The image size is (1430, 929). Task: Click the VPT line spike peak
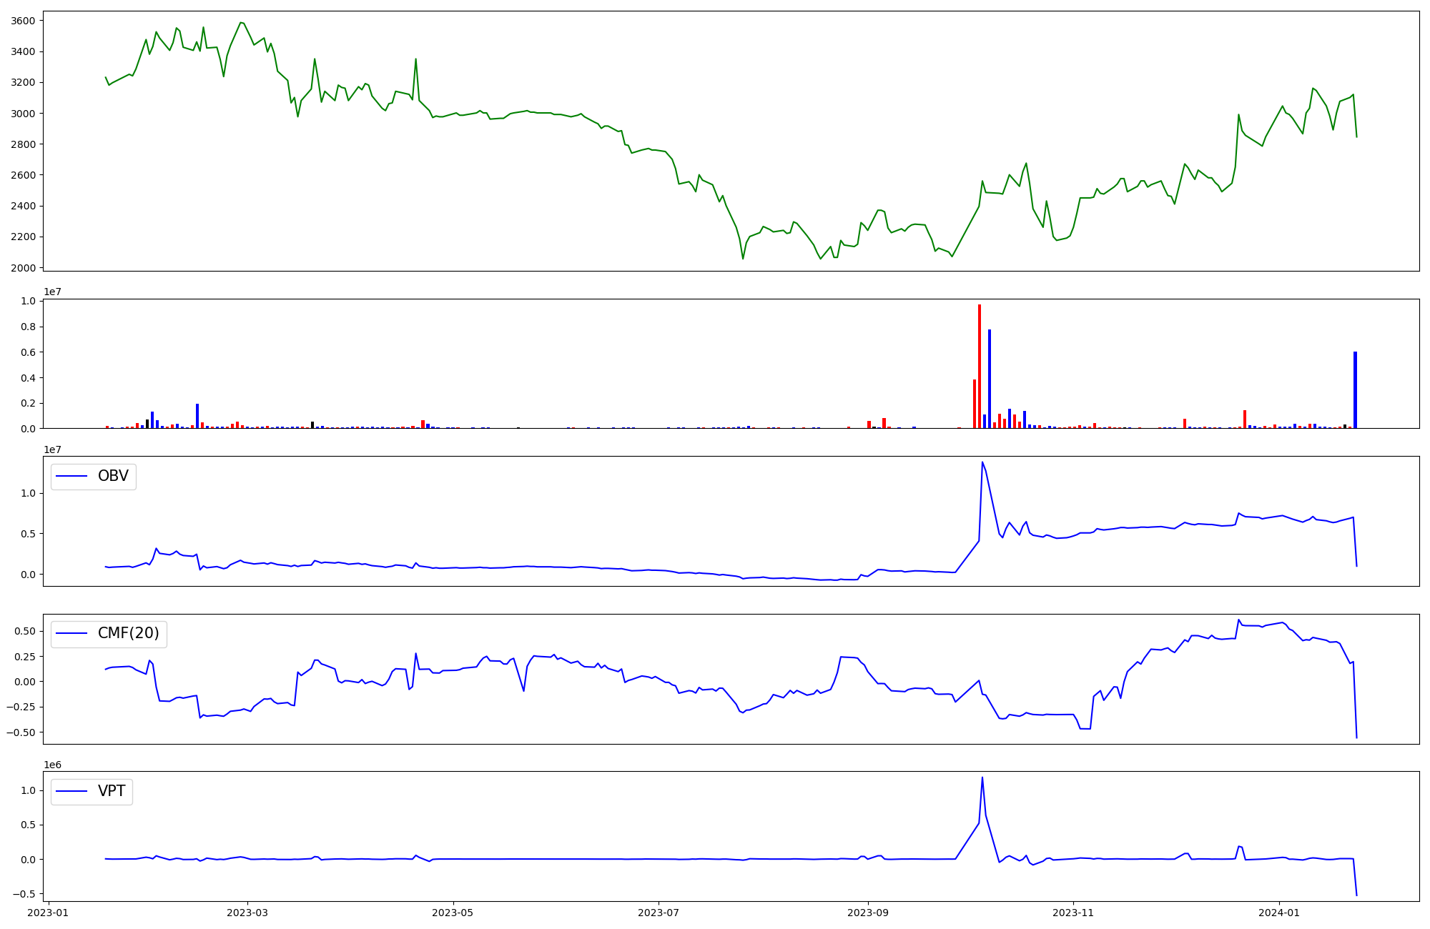pyautogui.click(x=982, y=778)
